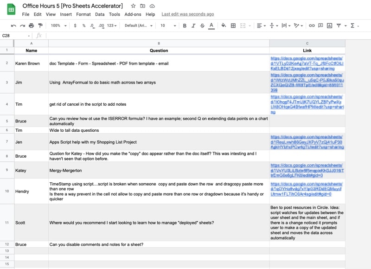371x269 pixels.
Task: Click the insert chart icon
Action: [329, 26]
